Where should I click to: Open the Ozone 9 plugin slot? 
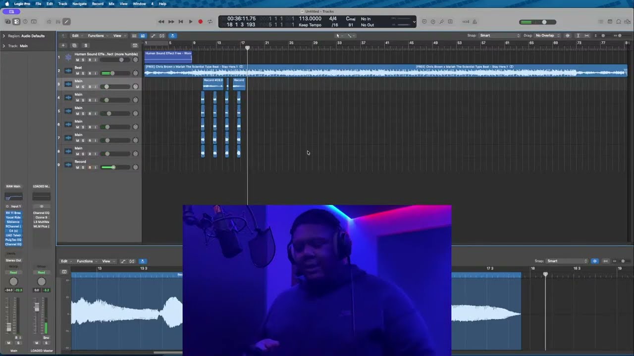pyautogui.click(x=41, y=218)
